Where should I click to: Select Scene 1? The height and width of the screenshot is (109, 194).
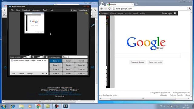click(x=56, y=61)
